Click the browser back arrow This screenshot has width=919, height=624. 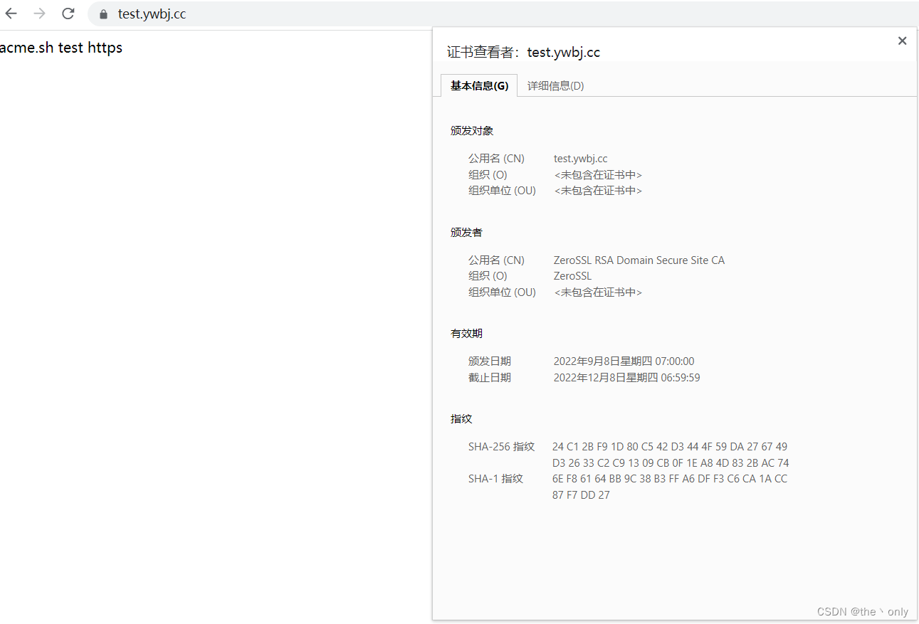11,14
